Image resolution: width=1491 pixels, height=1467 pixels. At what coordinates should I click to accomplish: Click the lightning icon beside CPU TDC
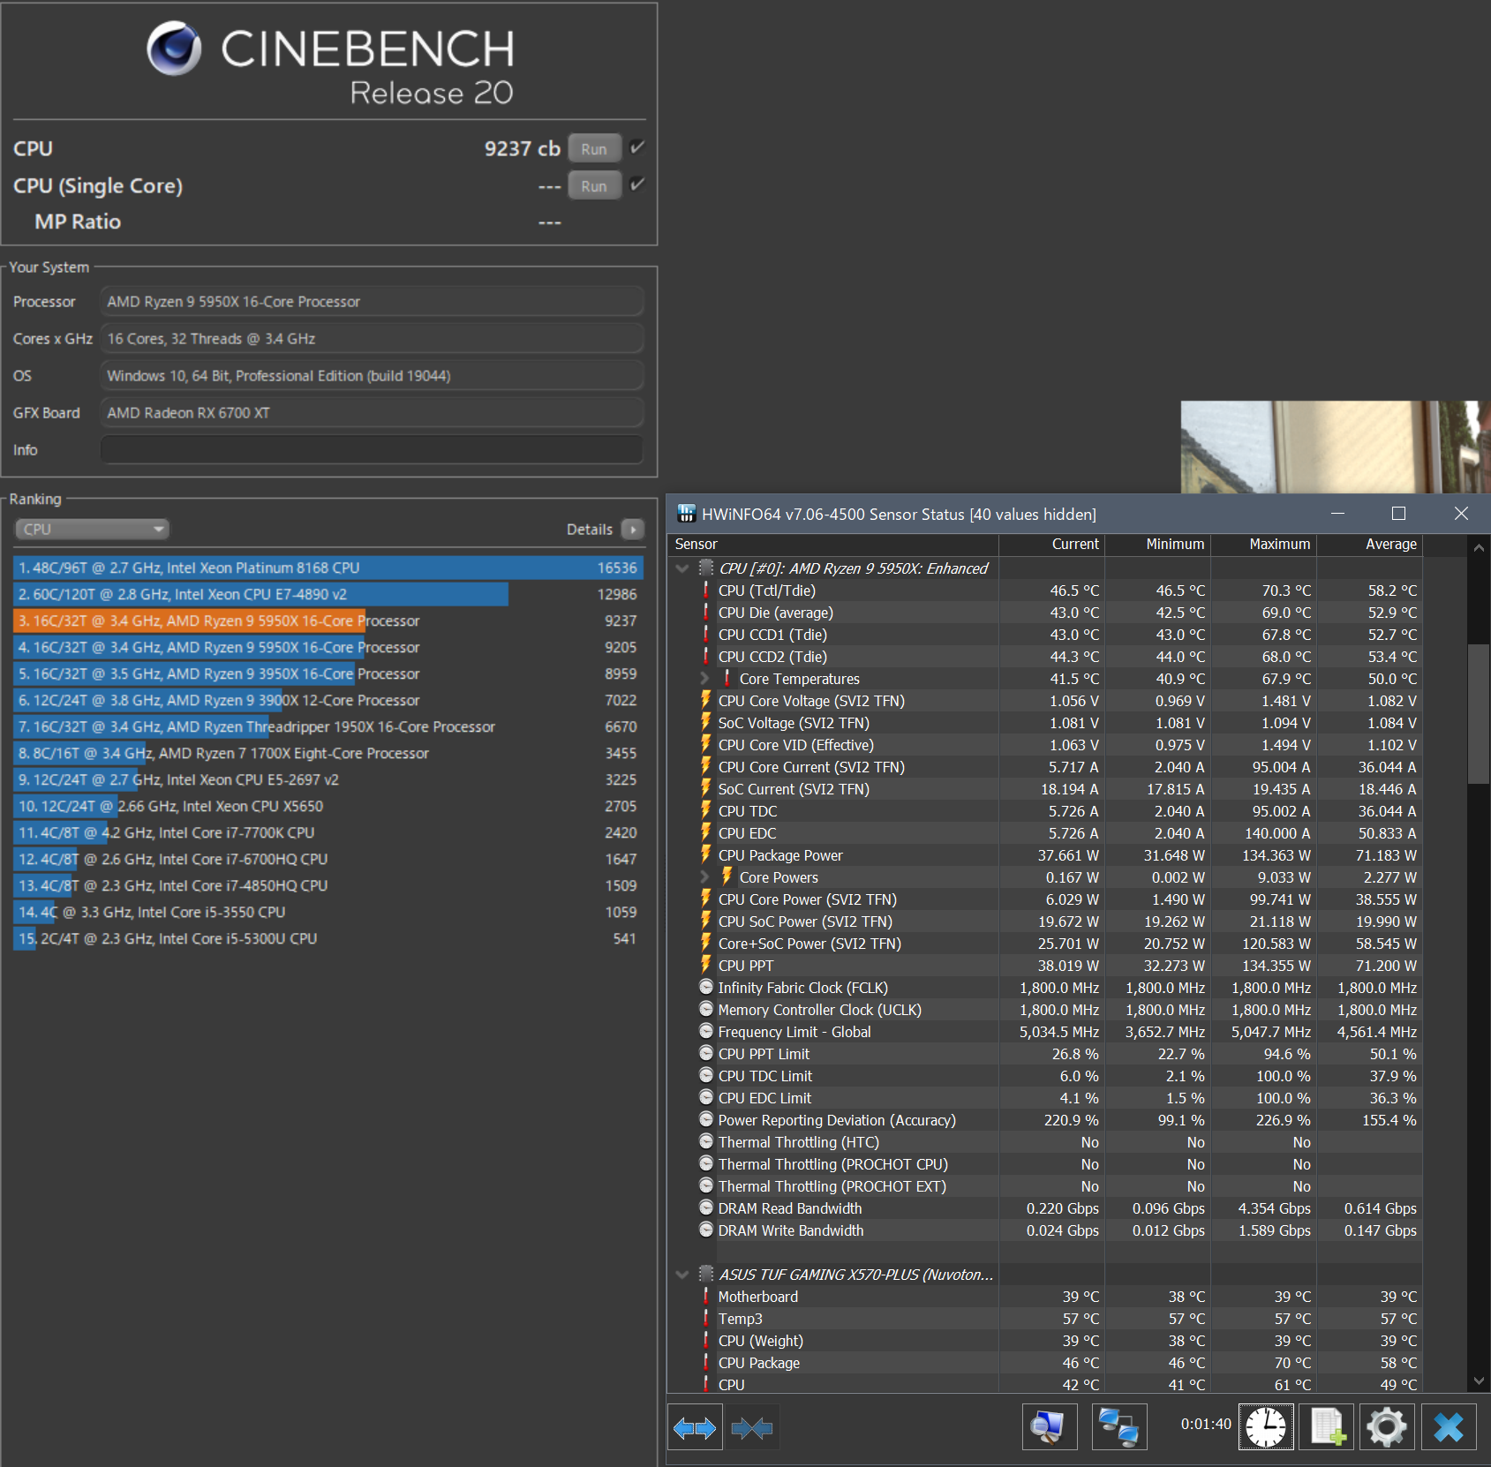[x=705, y=810]
